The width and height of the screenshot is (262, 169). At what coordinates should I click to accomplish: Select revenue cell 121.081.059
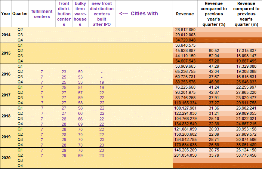(185, 129)
